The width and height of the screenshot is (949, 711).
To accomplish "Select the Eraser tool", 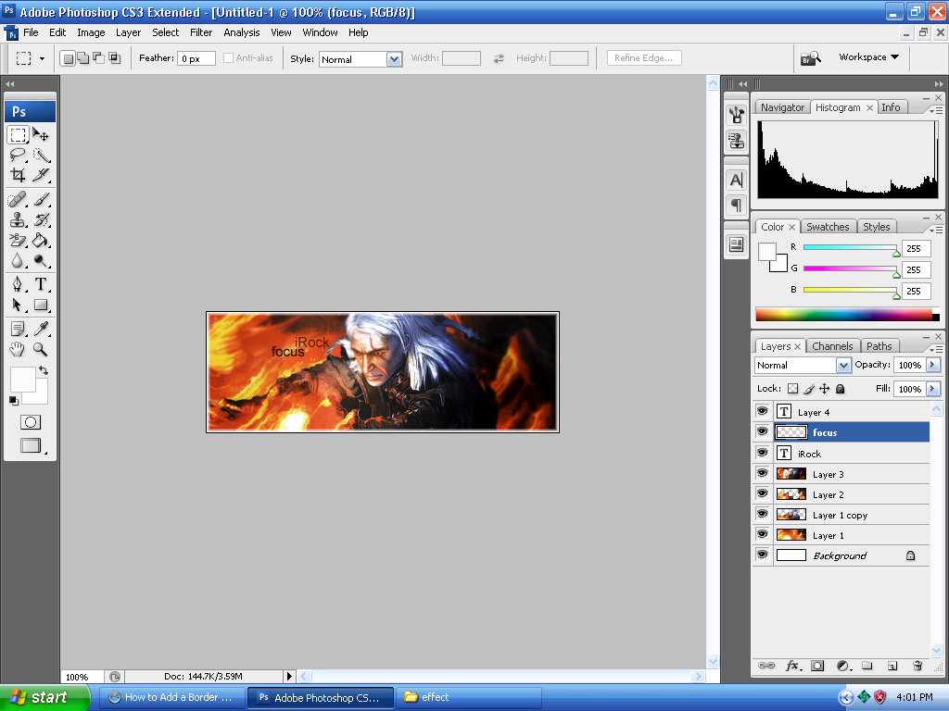I will pos(19,240).
